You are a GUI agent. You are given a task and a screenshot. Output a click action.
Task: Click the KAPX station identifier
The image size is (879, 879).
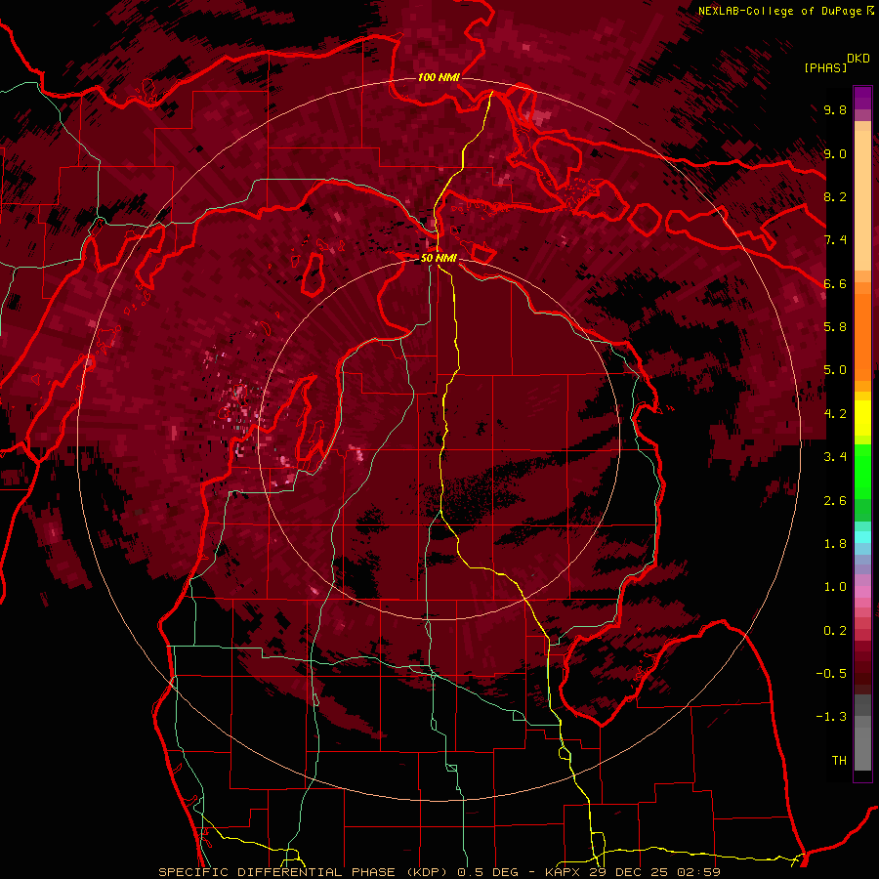click(x=563, y=872)
